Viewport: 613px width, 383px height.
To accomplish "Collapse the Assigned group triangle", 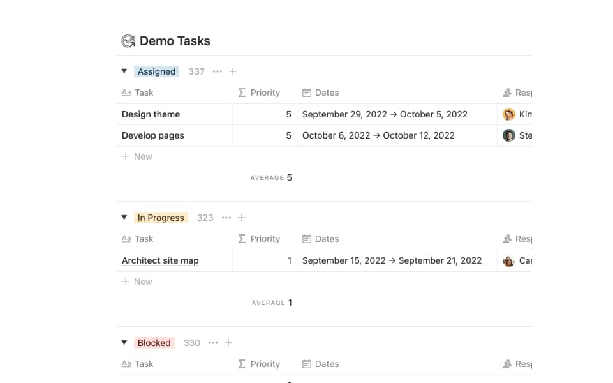I will click(124, 71).
